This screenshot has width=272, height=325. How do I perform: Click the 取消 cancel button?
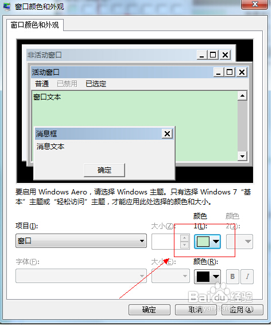coord(196,309)
